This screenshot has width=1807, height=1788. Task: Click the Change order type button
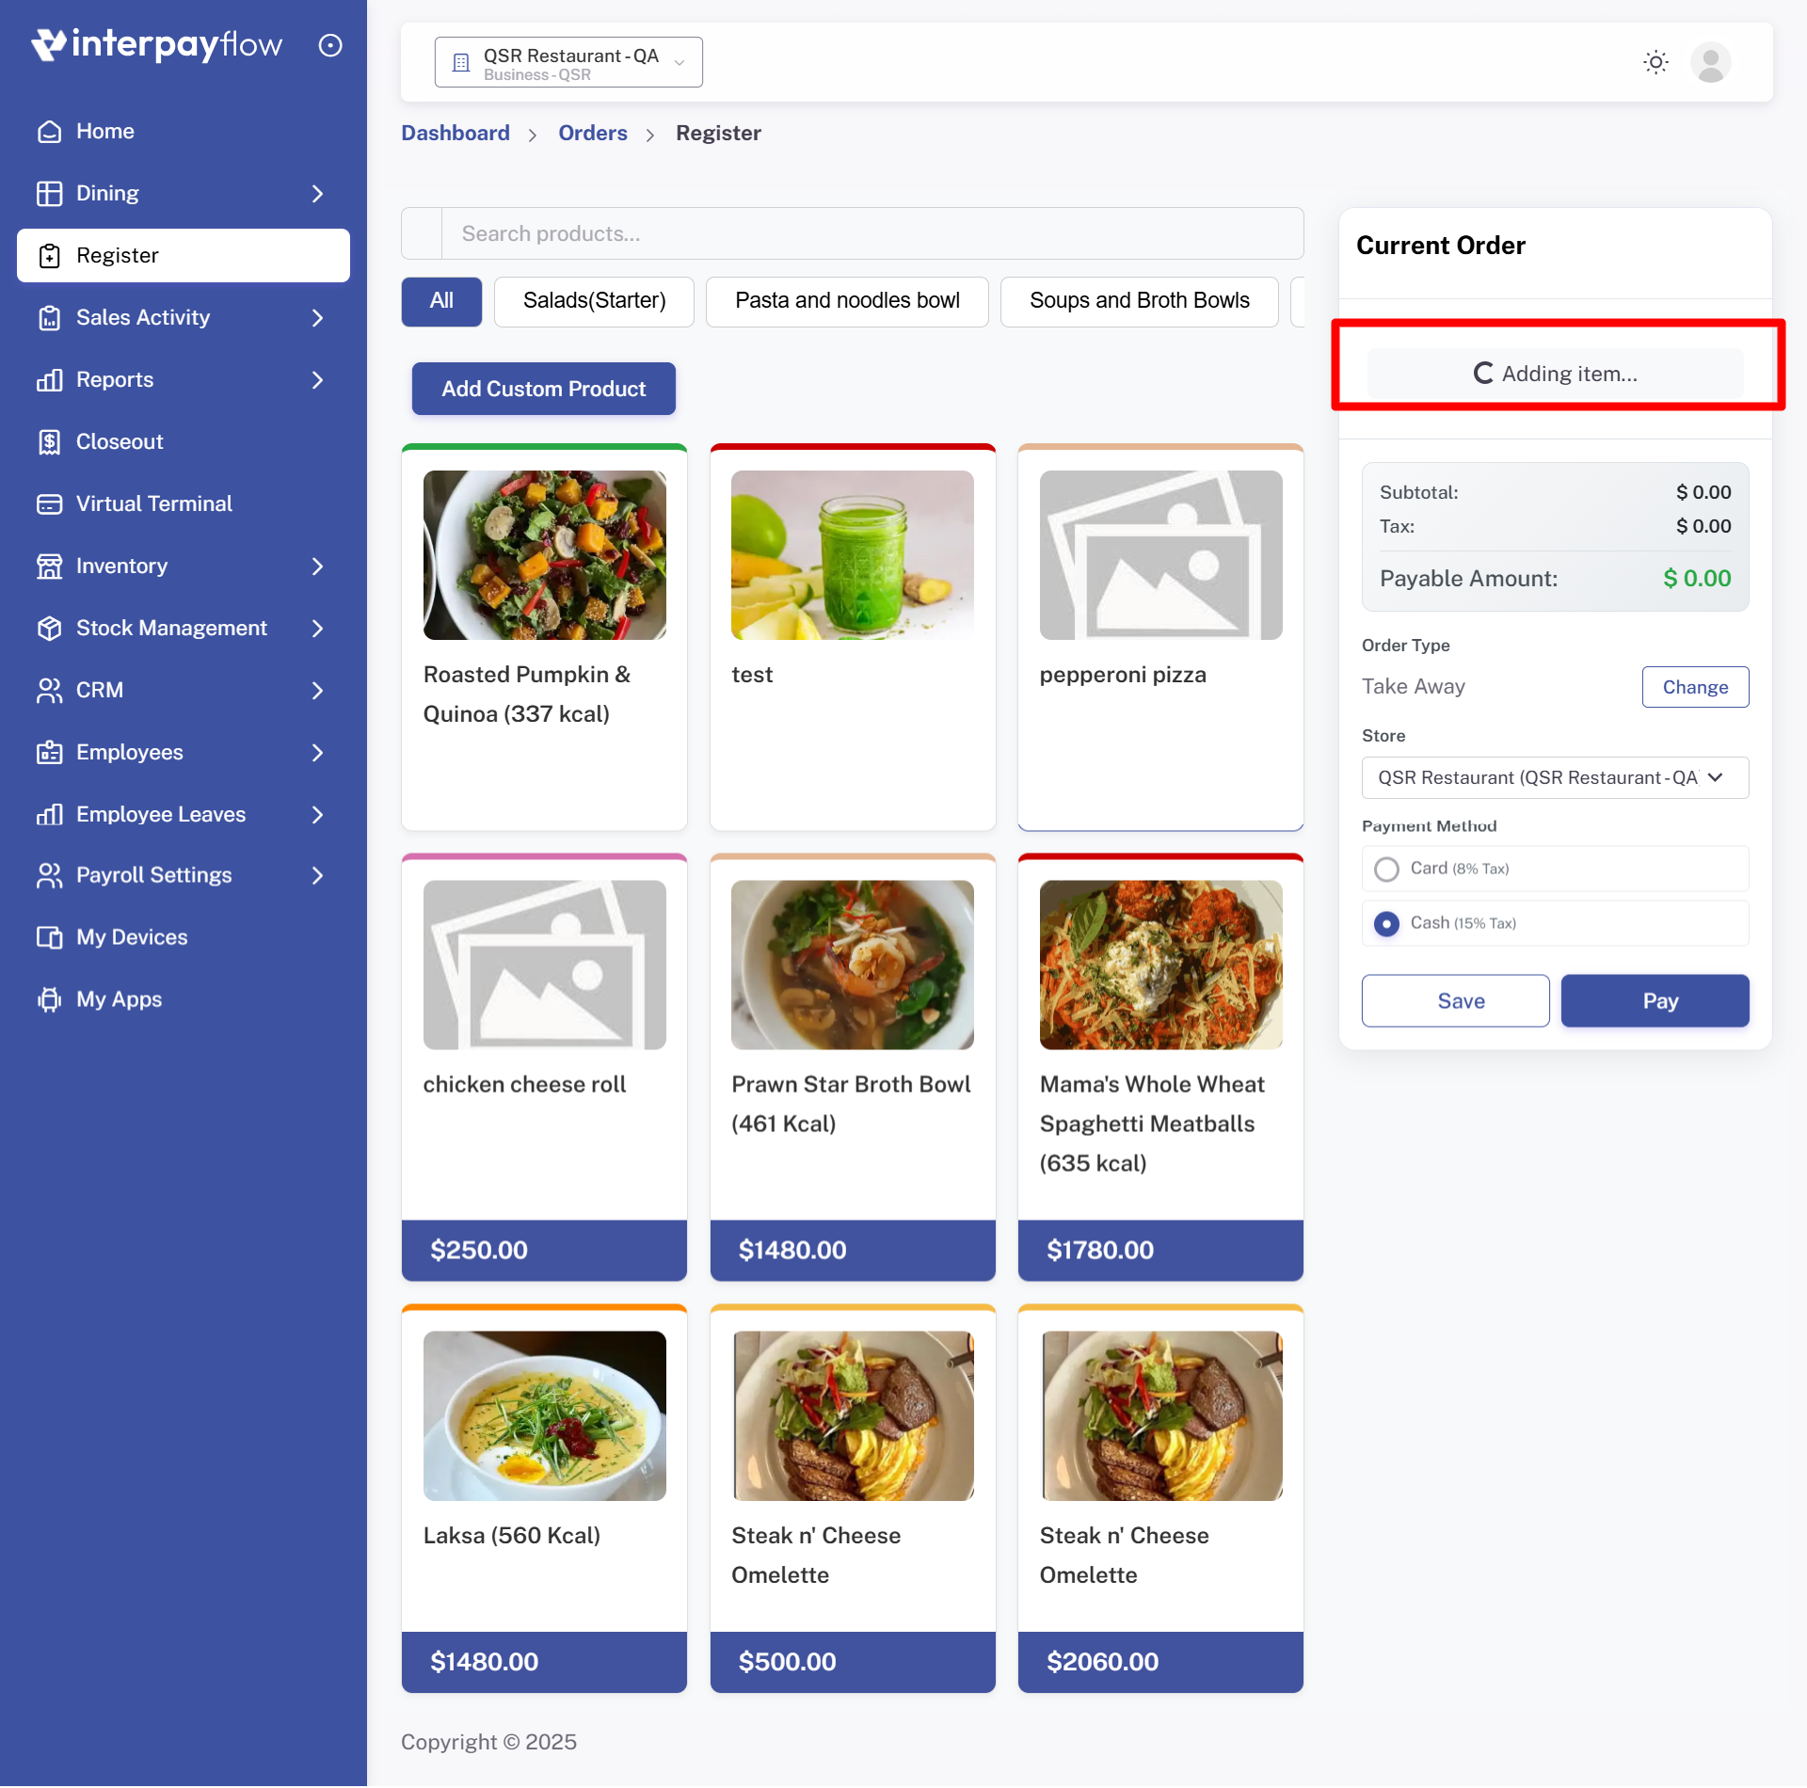coord(1695,687)
